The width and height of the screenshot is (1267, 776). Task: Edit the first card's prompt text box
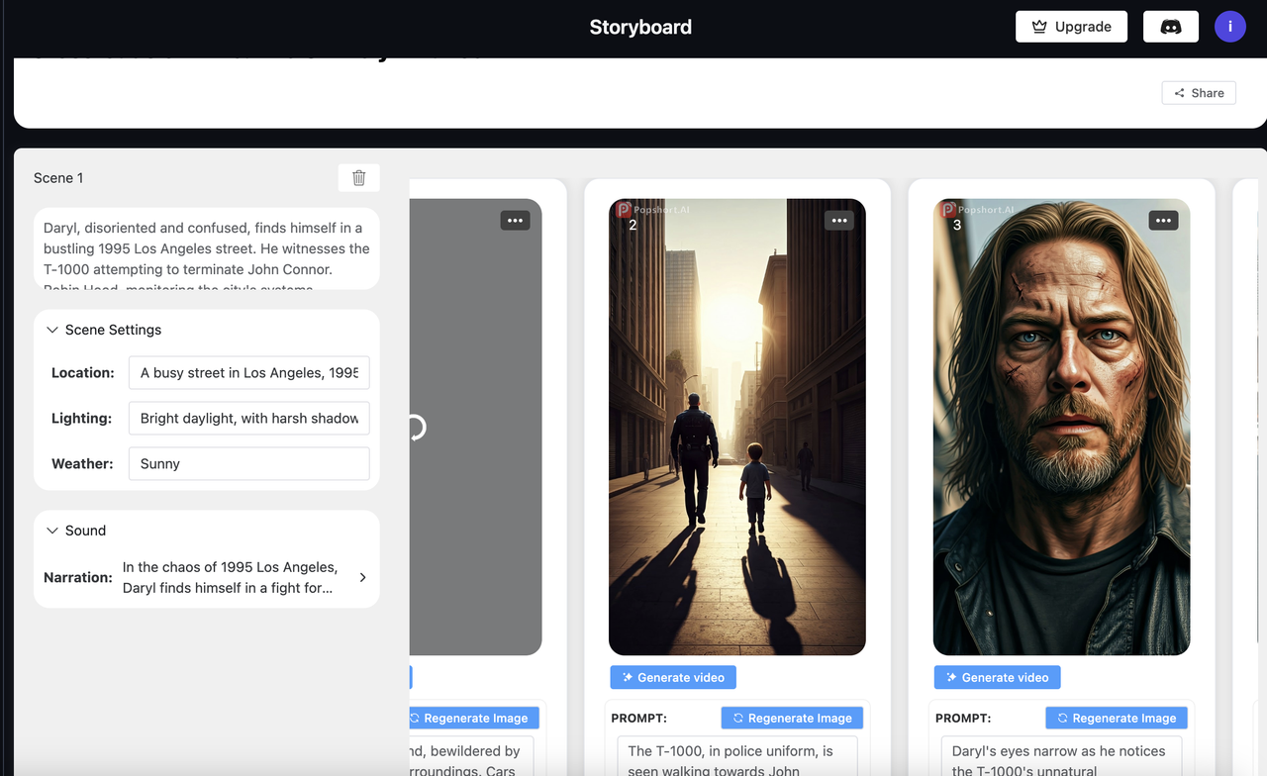point(471,756)
